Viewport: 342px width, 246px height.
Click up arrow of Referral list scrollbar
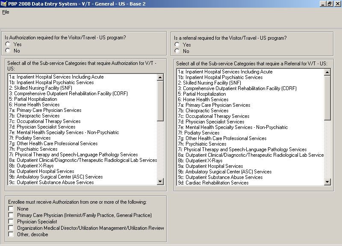point(327,72)
